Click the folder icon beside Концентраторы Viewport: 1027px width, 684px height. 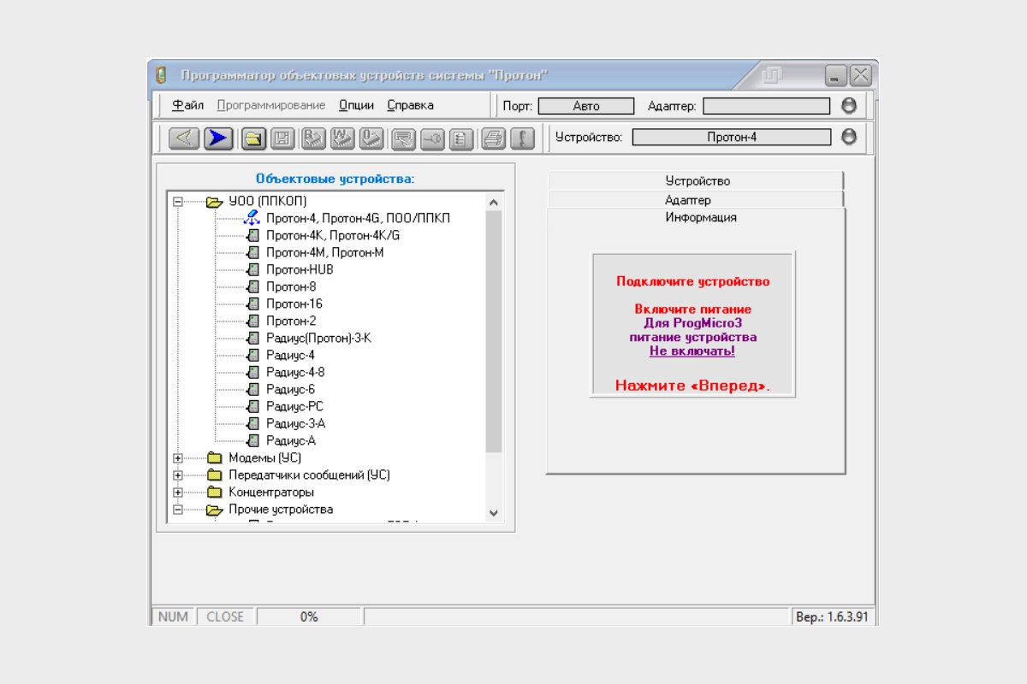pyautogui.click(x=214, y=492)
